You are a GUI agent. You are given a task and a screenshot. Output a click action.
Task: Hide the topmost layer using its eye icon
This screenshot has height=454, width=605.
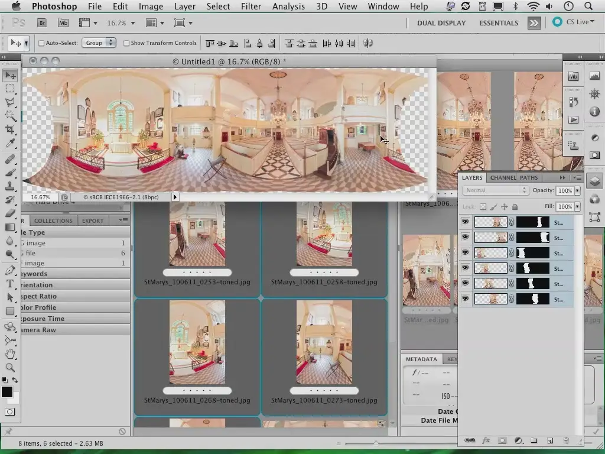[x=466, y=222]
